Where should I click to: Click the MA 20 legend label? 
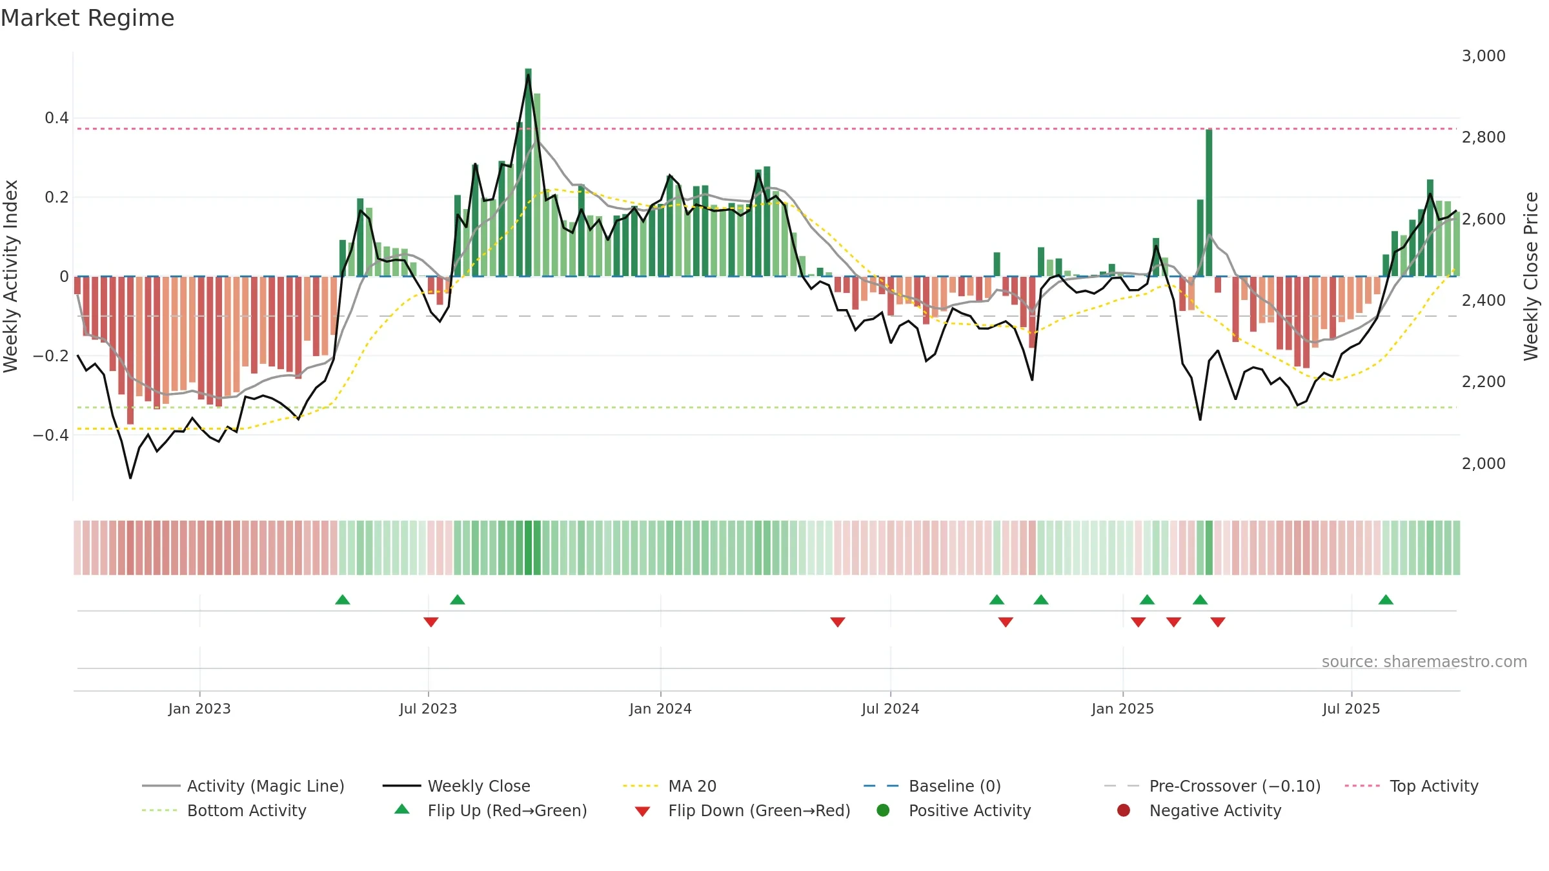click(x=693, y=786)
